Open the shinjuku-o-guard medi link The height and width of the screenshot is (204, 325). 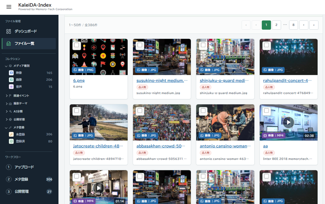(x=224, y=81)
